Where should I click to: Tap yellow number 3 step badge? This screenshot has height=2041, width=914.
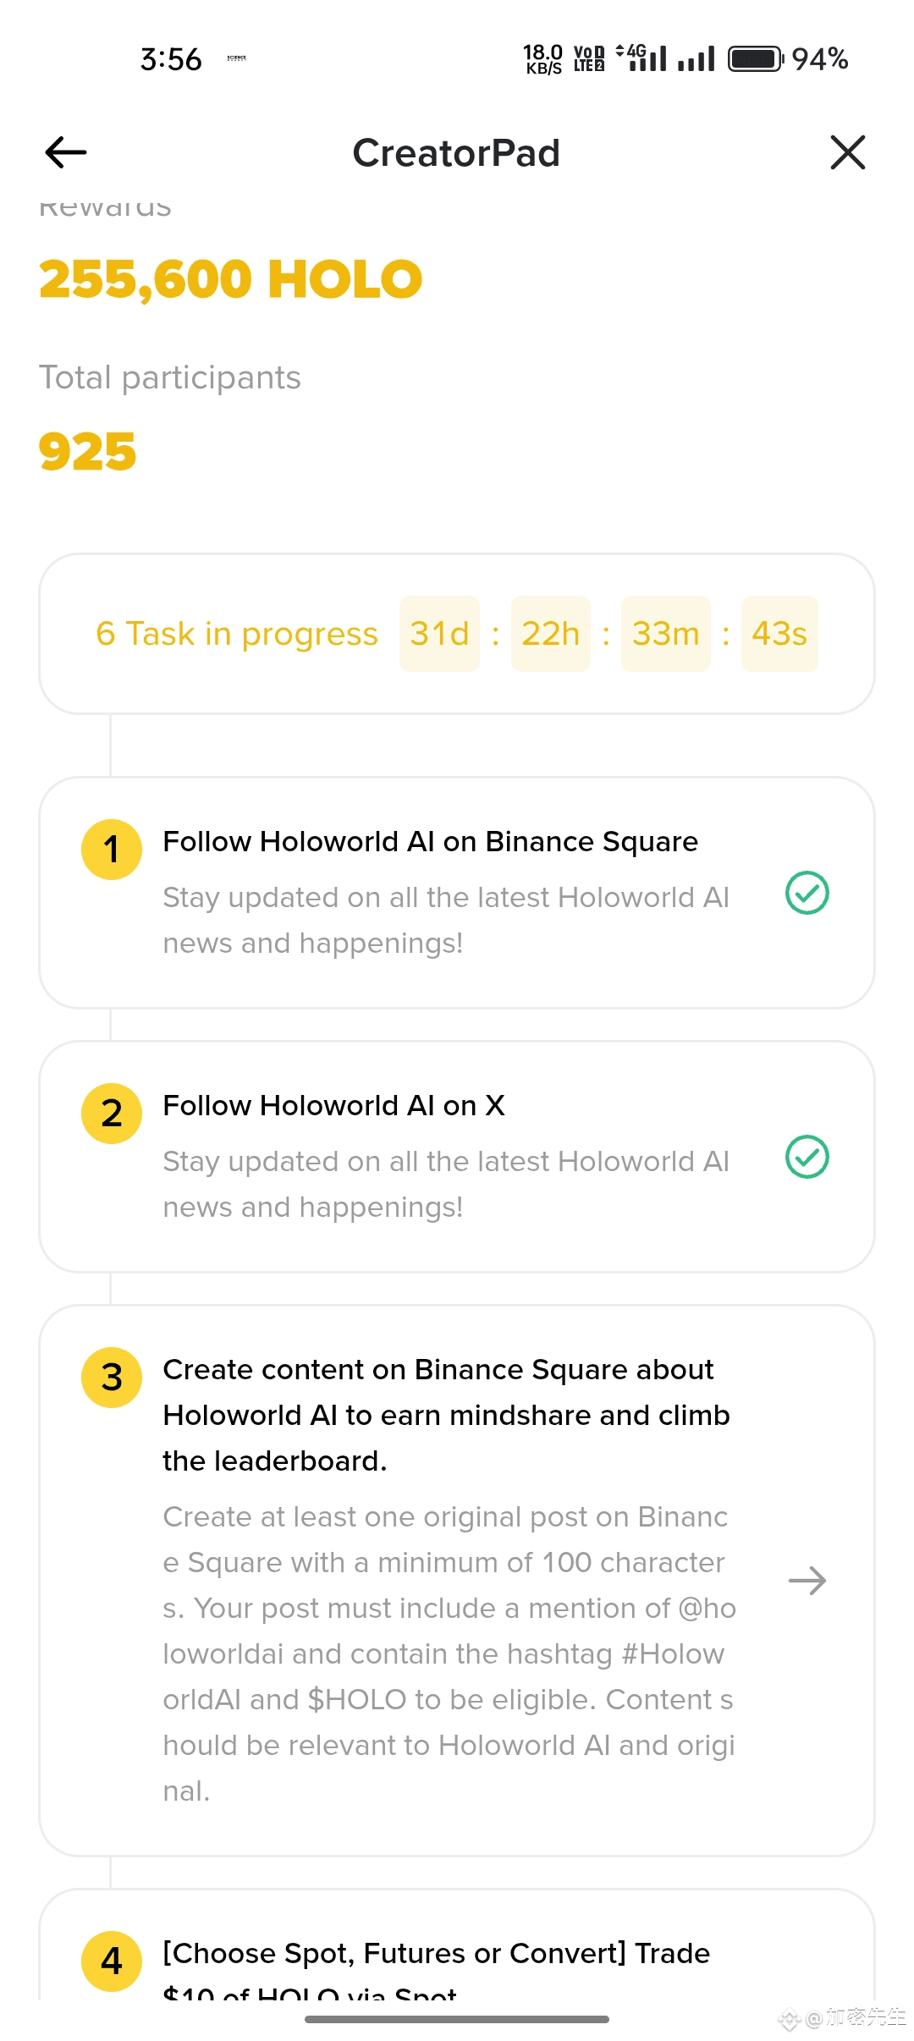(112, 1378)
